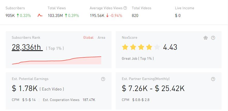Click the green subscribers up arrow

click(x=18, y=15)
